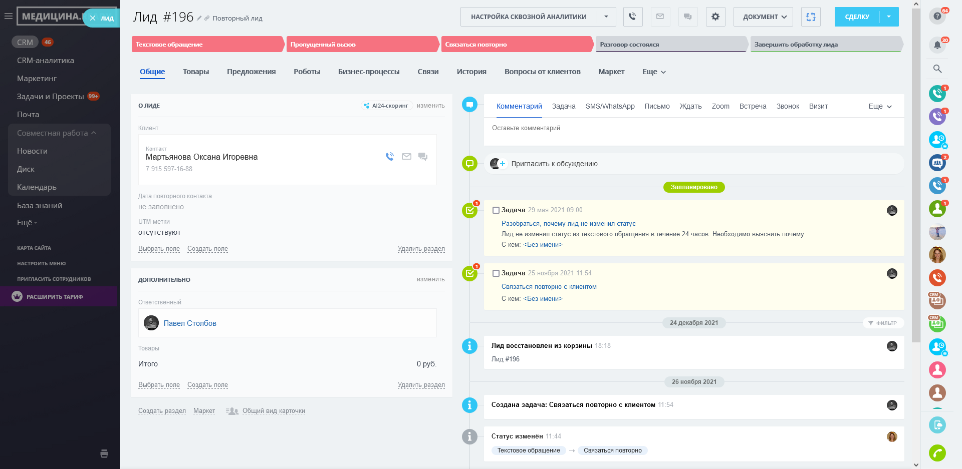
Task: Click the phone call icon in top toolbar
Action: point(632,17)
